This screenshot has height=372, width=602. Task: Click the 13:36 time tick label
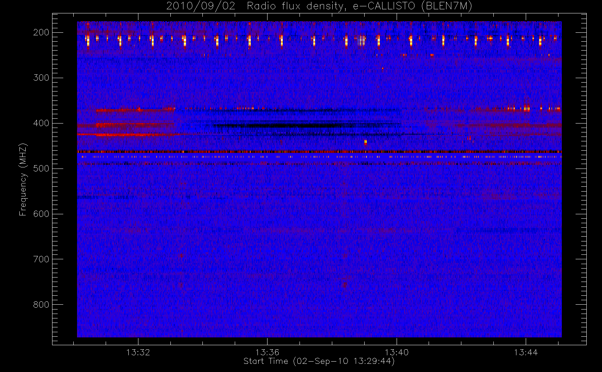pyautogui.click(x=267, y=352)
